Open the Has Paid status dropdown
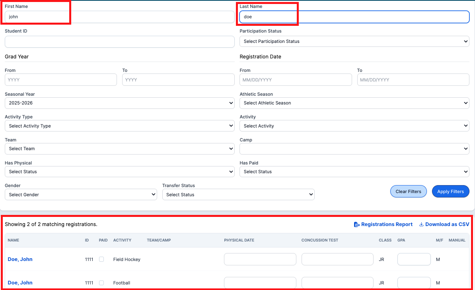 [x=354, y=172]
